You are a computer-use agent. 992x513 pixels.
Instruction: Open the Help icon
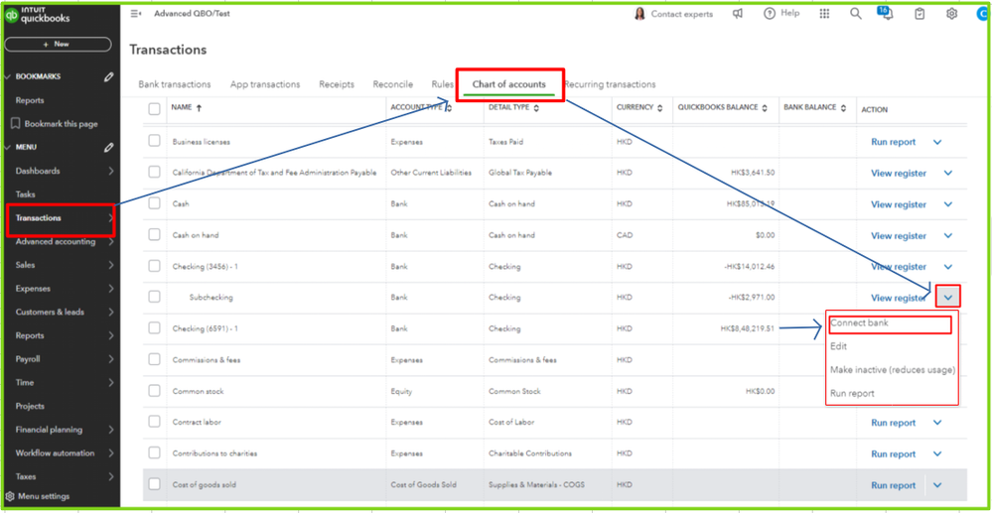click(770, 14)
